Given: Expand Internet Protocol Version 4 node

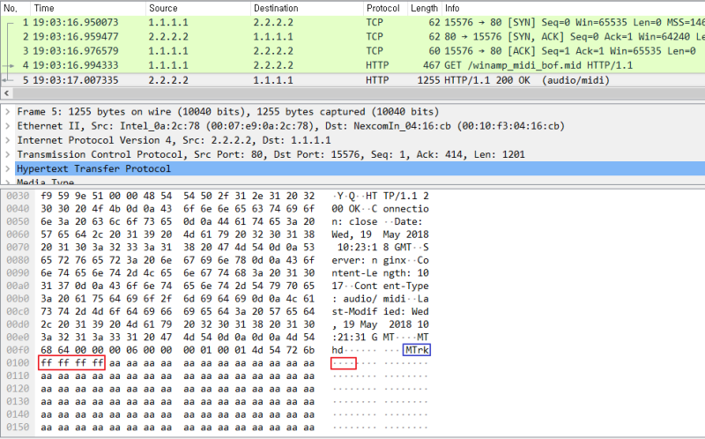Looking at the screenshot, I should coord(7,140).
